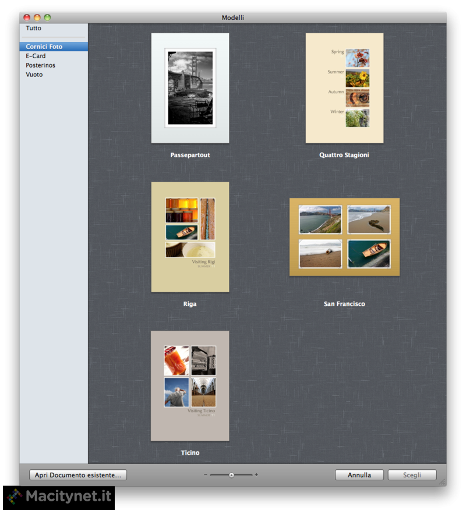Viewport: 466px width, 513px height.
Task: Click the Ticino template name label
Action: point(190,452)
